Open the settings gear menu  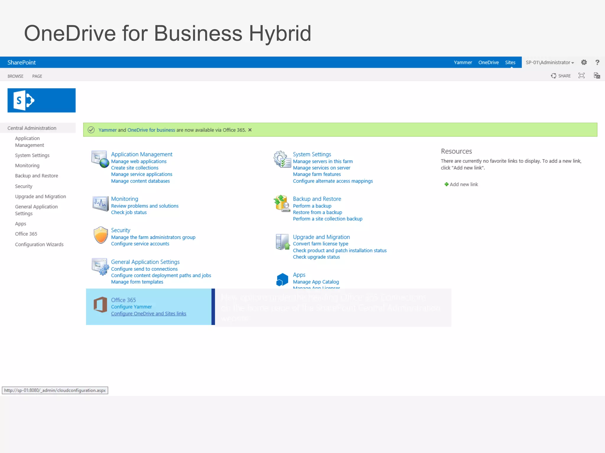click(x=584, y=62)
